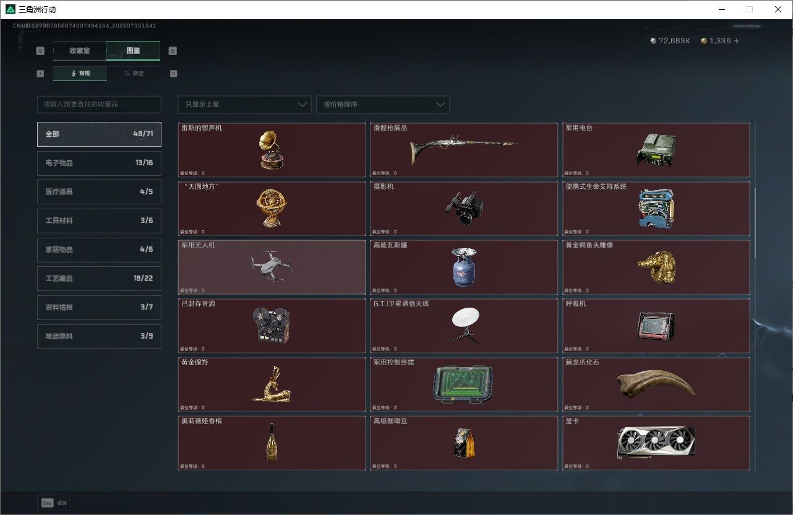Click the 72,663K balance text

tap(674, 41)
